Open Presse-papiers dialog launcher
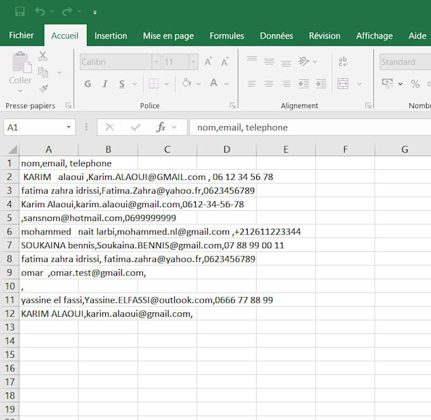The height and width of the screenshot is (420, 431). tap(68, 106)
